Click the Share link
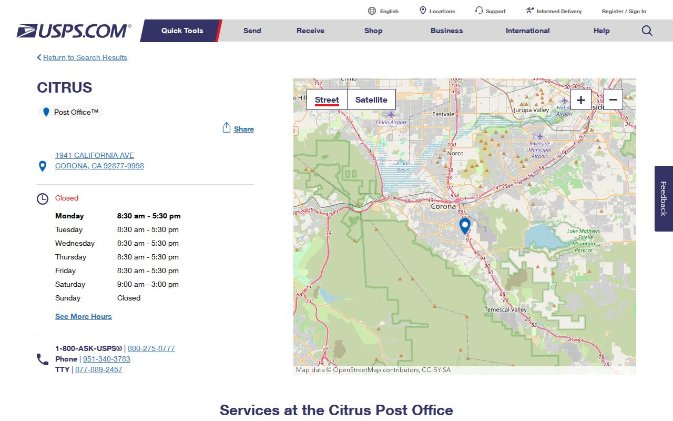Viewport: 673px width, 421px height. click(244, 129)
